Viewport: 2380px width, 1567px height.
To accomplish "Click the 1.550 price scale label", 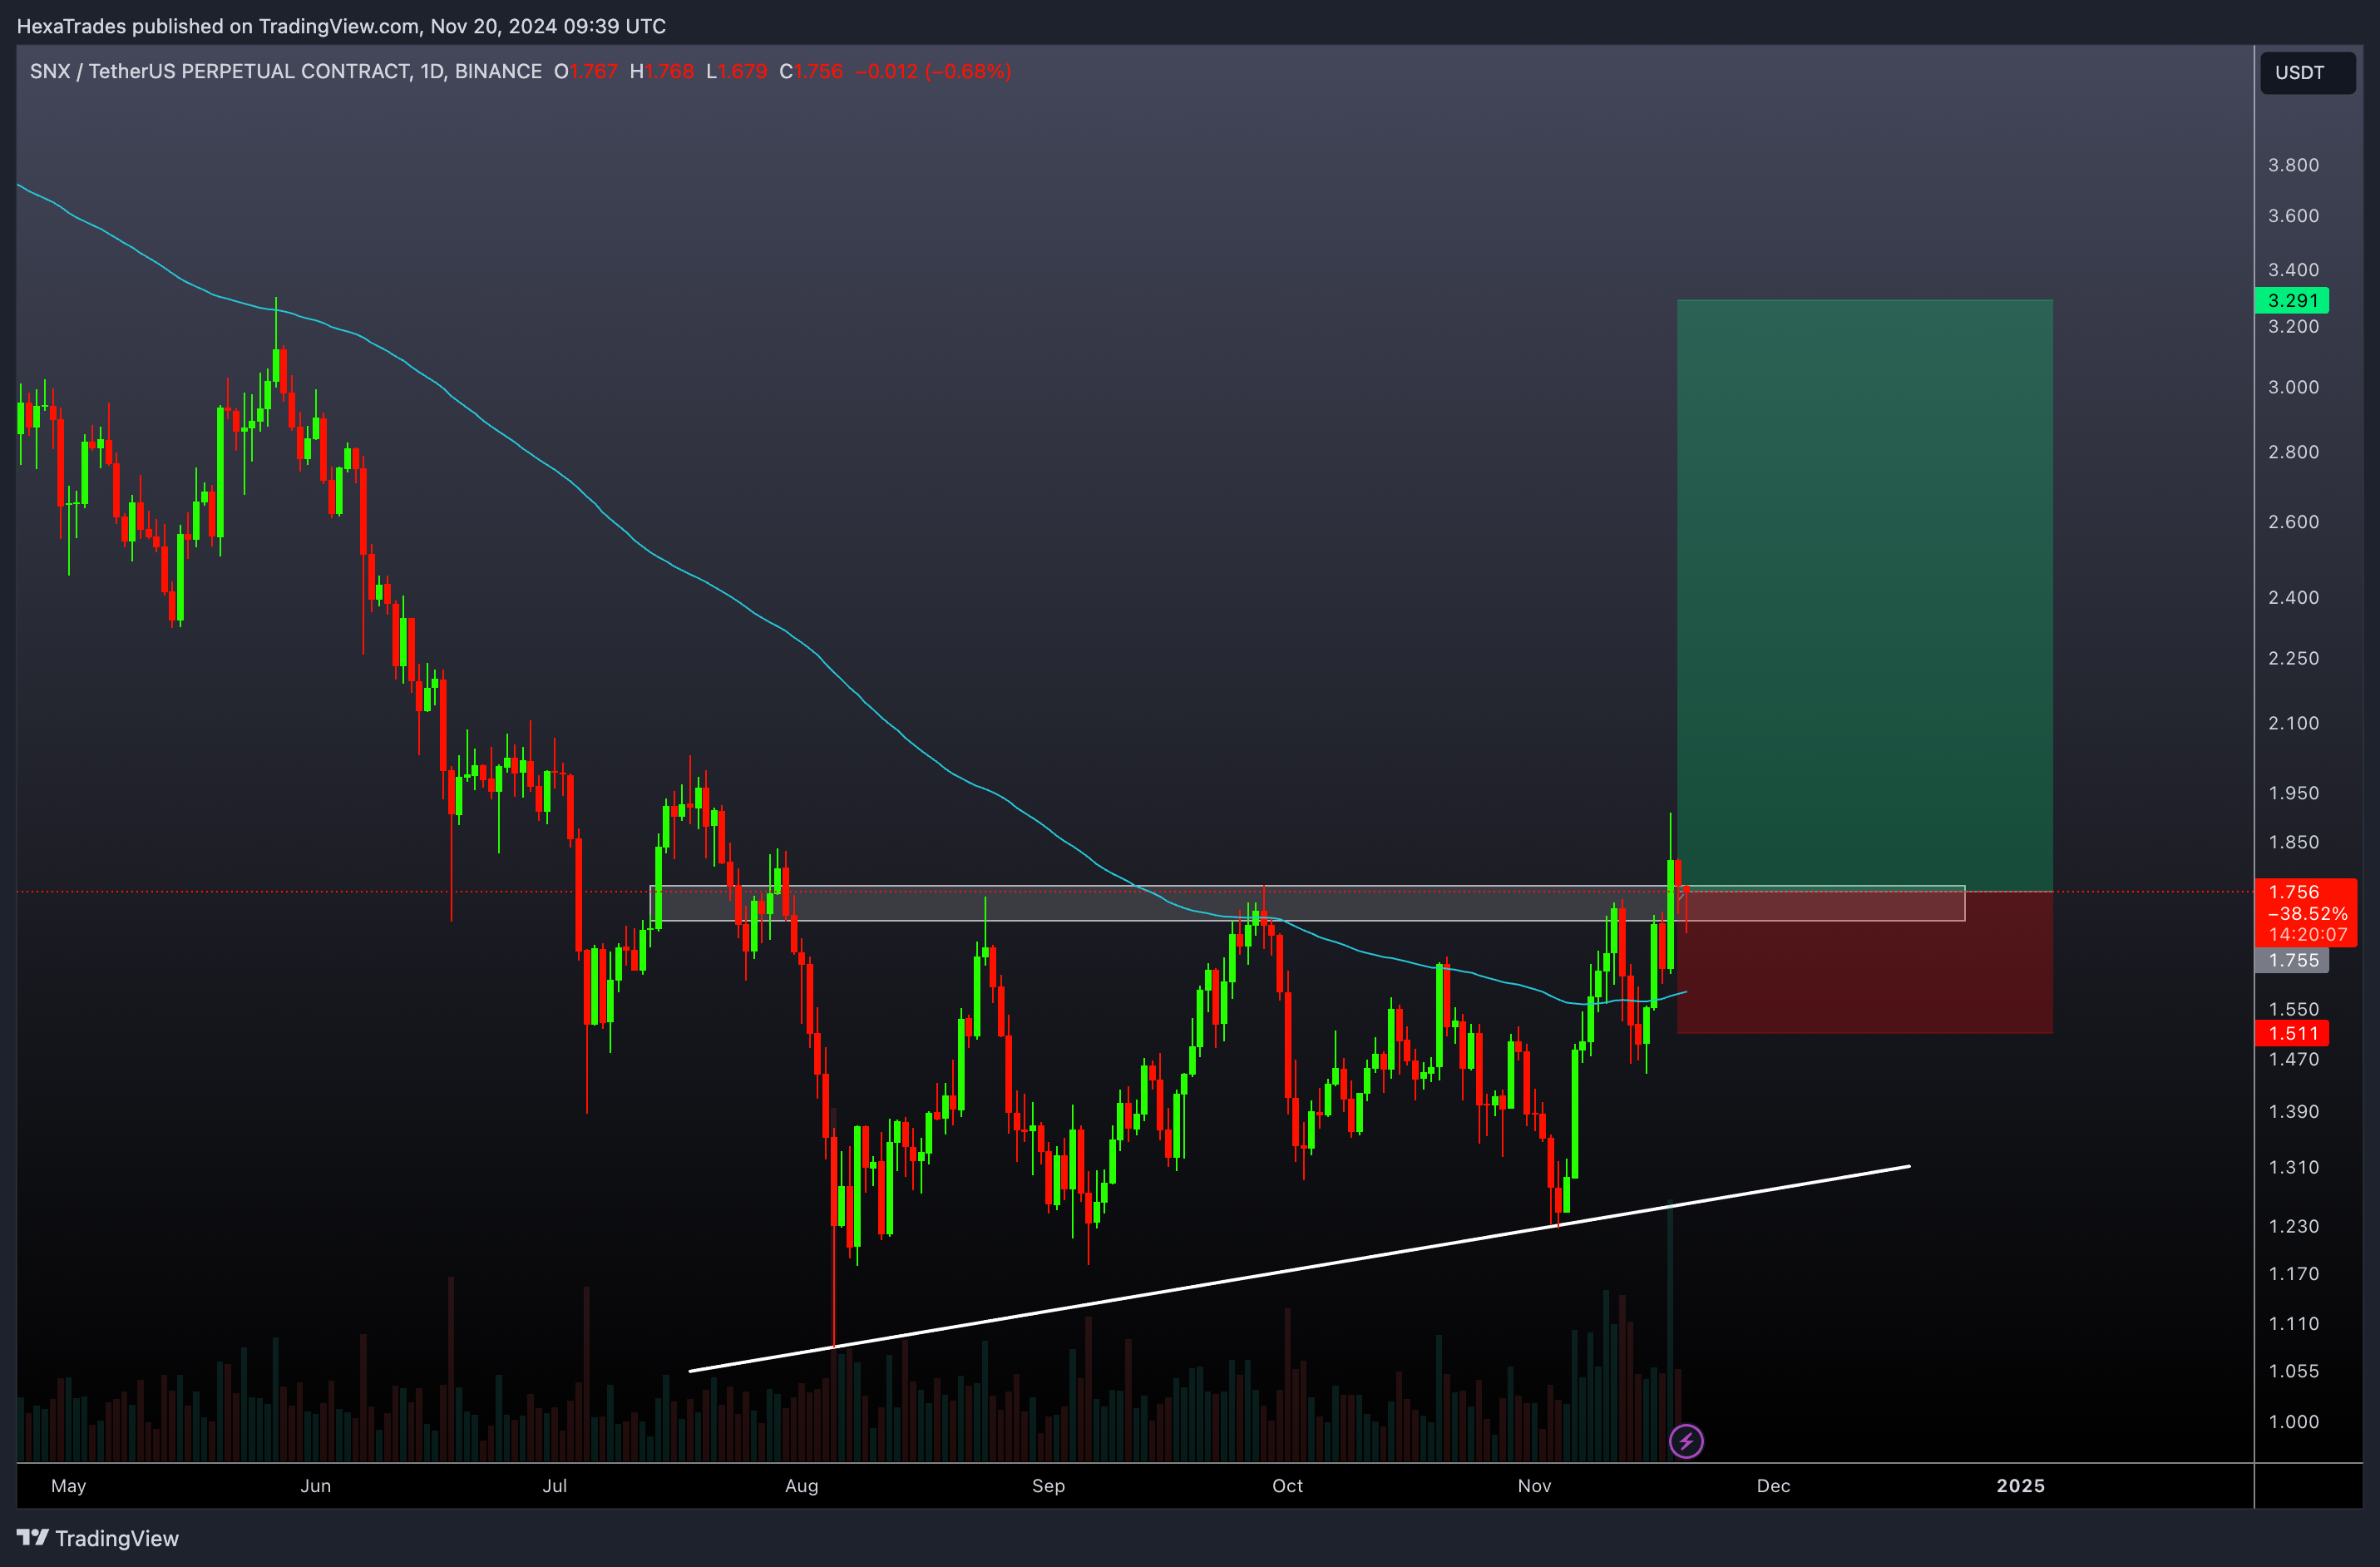I will [x=2292, y=1009].
